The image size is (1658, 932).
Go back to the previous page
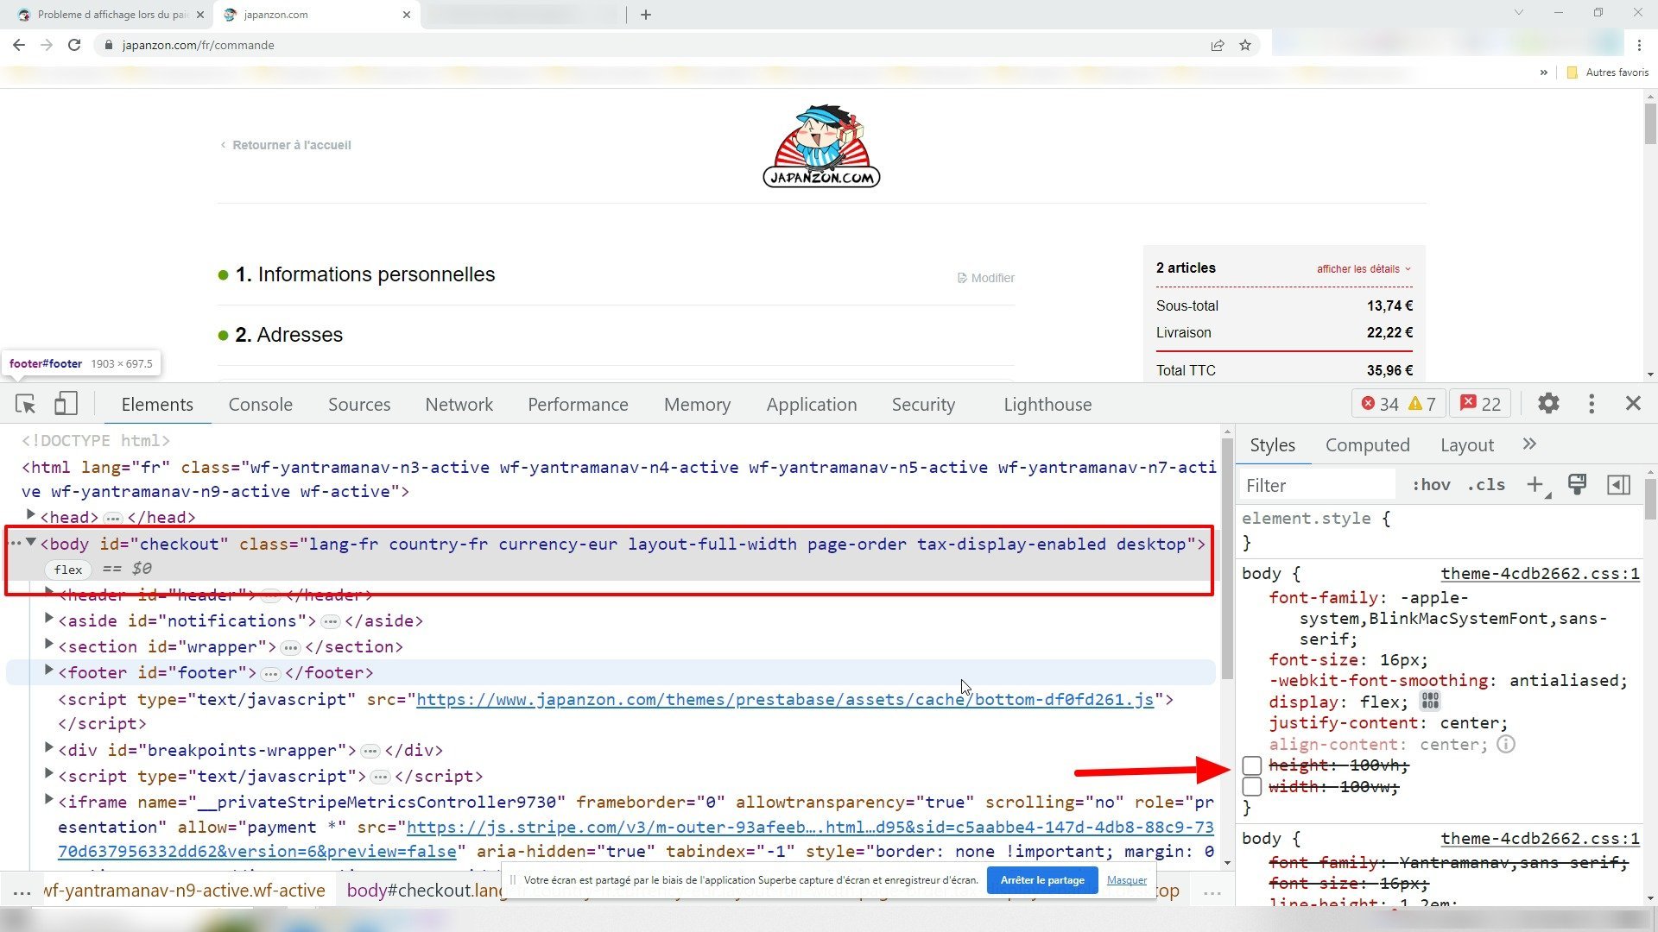[19, 45]
